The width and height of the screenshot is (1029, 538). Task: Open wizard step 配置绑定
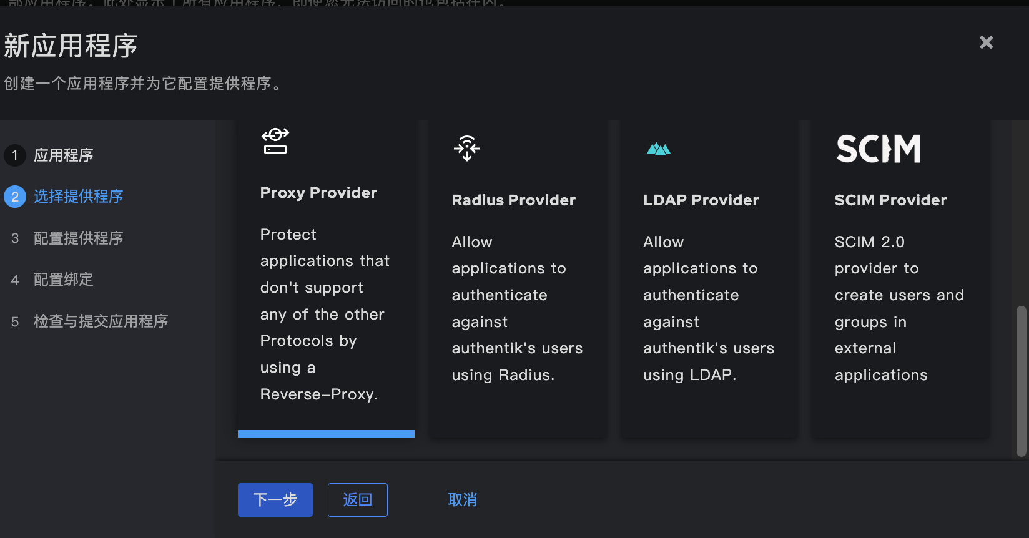pos(63,280)
